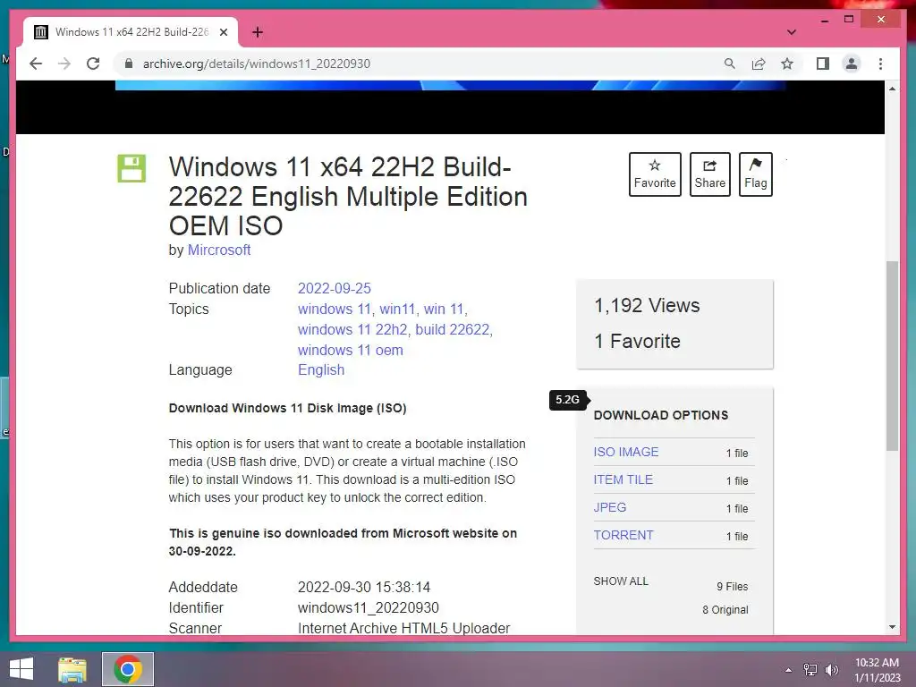Download the TORRENT option
Viewport: 916px width, 687px height.
[623, 535]
